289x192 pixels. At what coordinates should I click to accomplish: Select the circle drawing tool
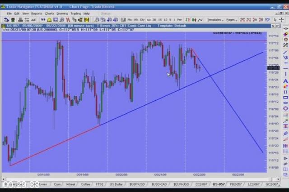coord(285,108)
